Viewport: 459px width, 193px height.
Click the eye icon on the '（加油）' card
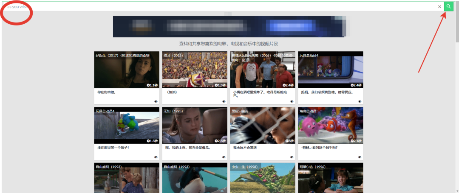tap(224, 101)
